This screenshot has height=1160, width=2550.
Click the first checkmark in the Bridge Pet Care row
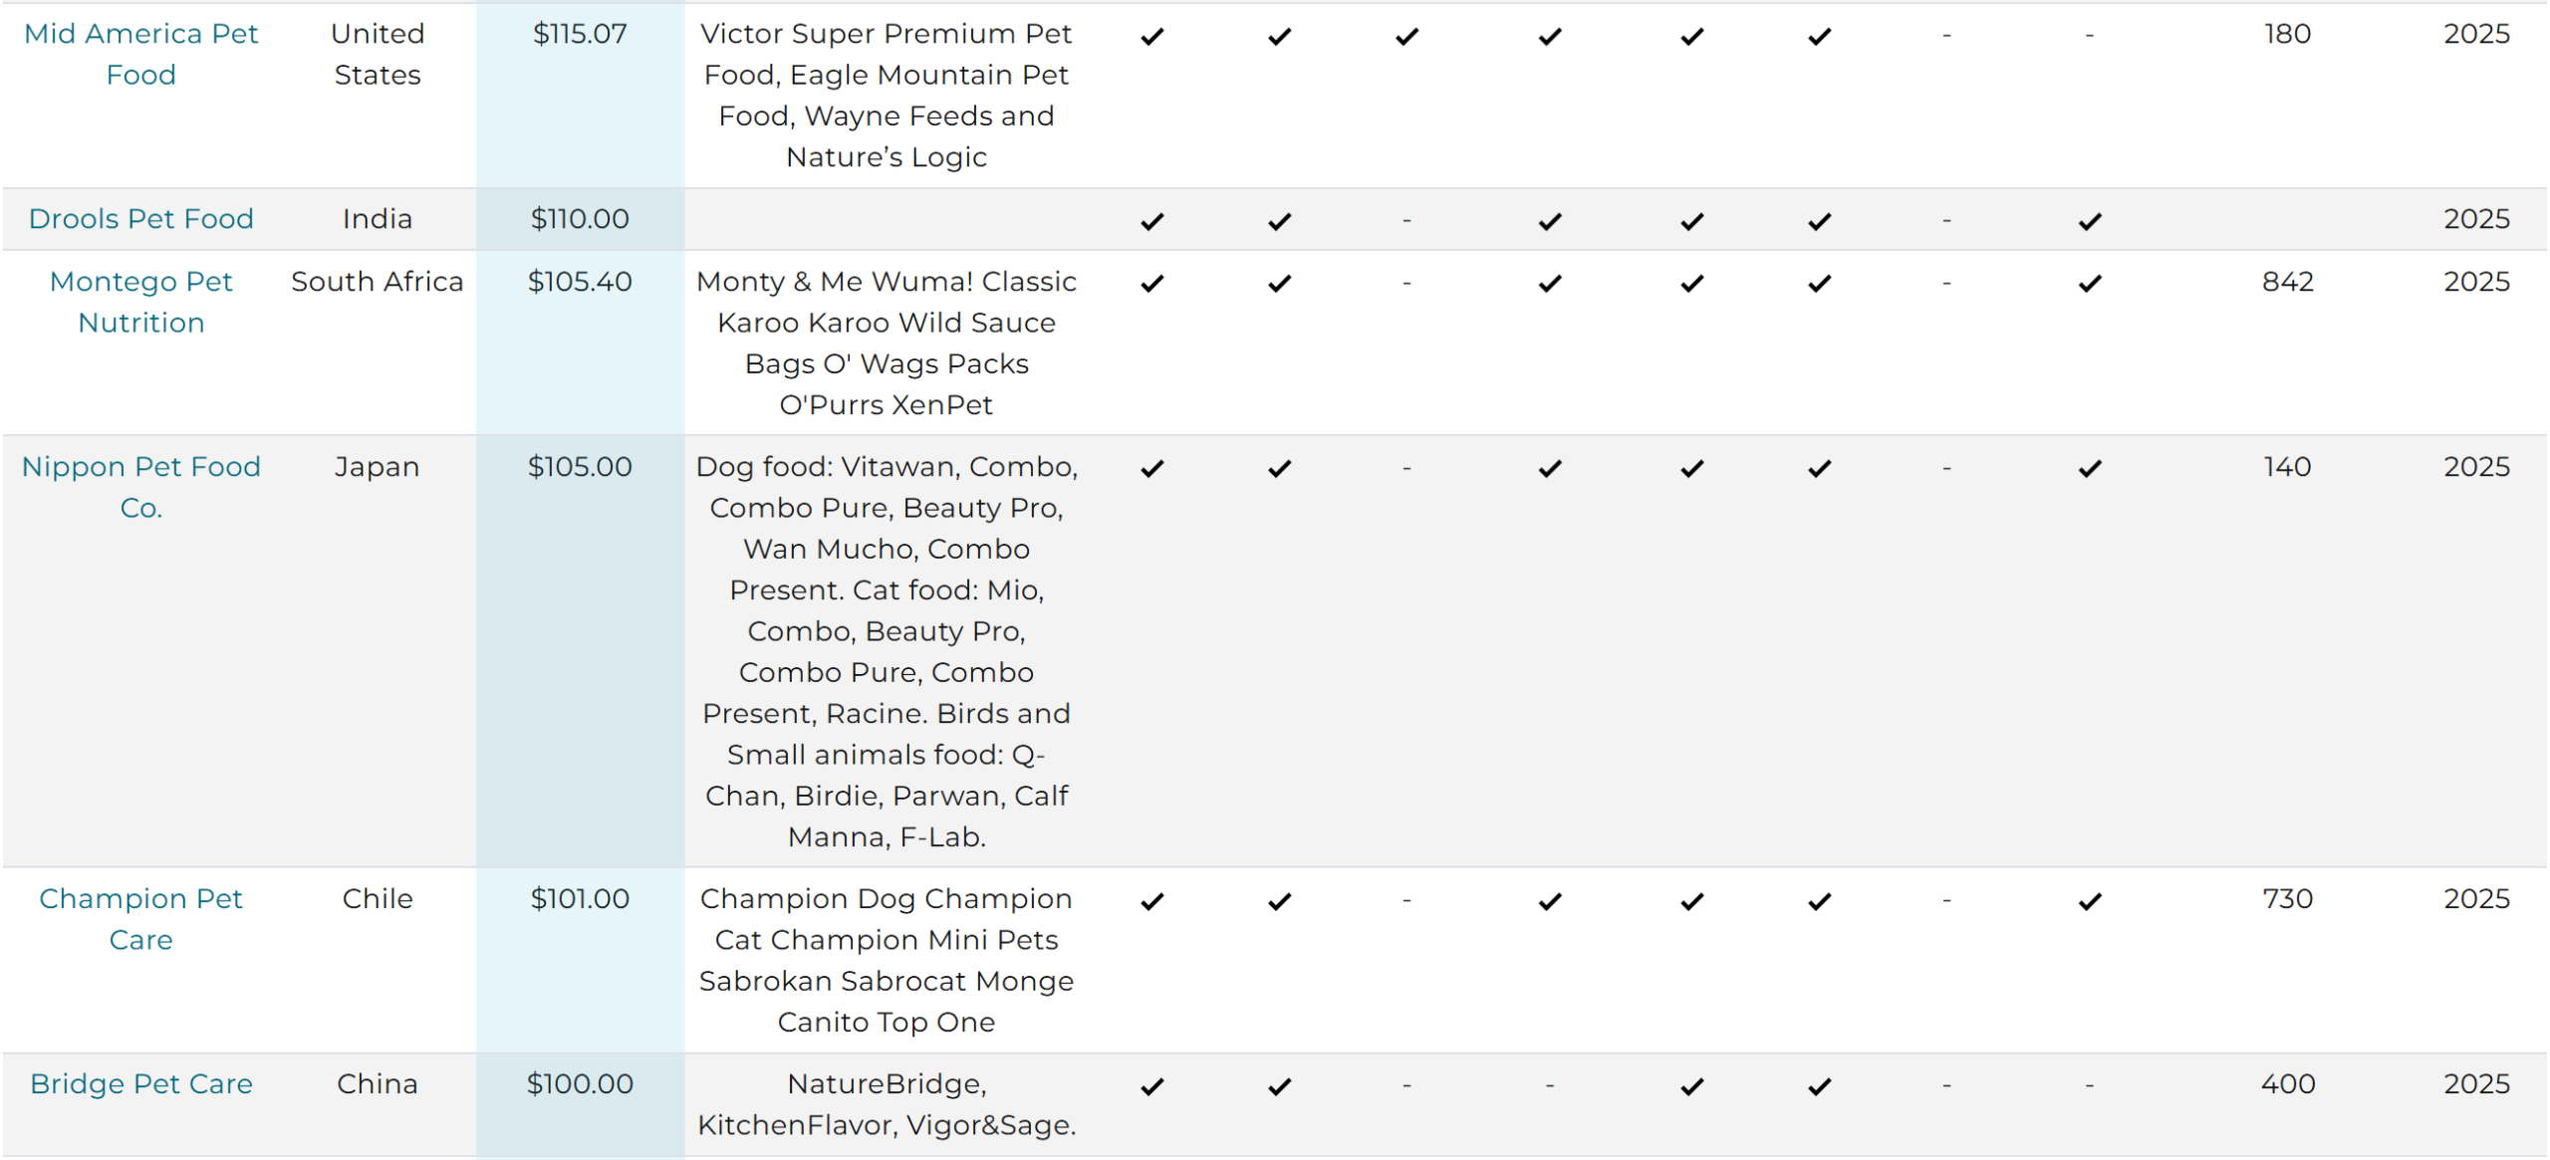pyautogui.click(x=1152, y=1087)
